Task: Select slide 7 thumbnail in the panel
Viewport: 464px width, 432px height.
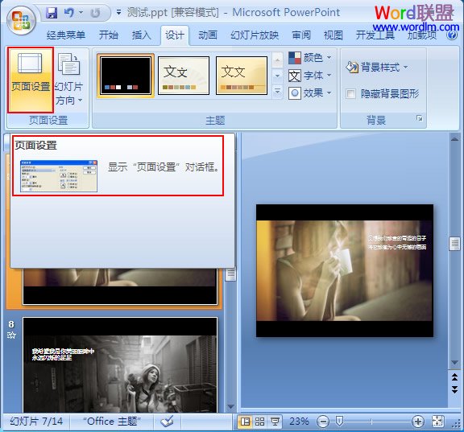Action: point(120,286)
